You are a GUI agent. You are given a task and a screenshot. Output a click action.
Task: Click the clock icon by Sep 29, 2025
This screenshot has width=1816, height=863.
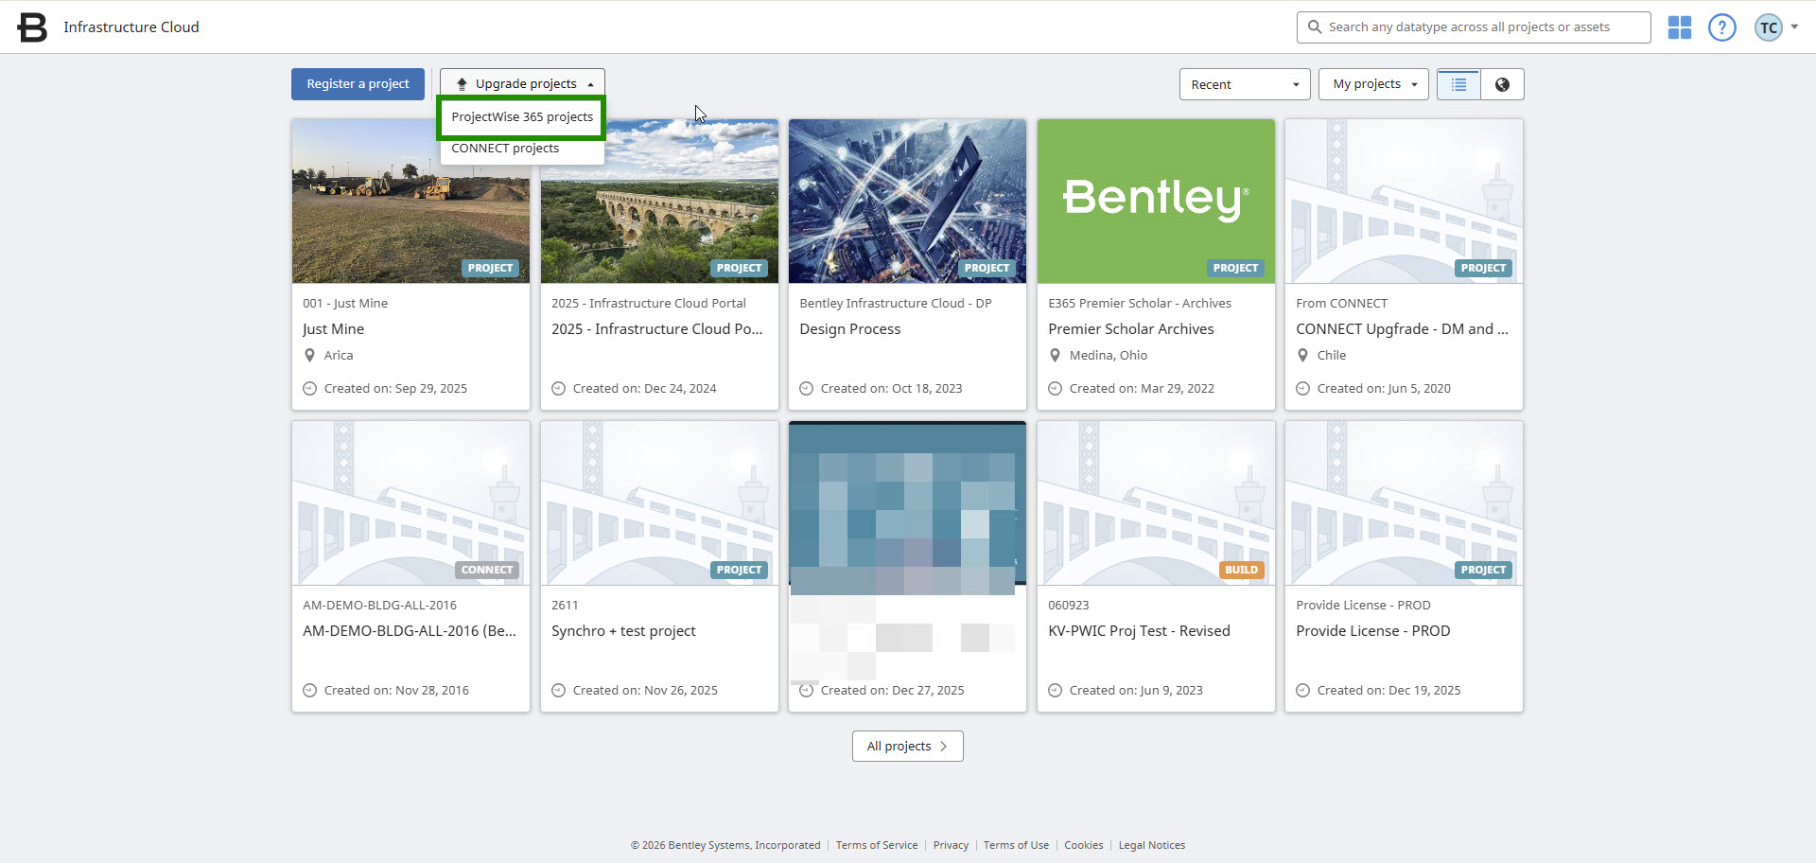click(x=309, y=389)
